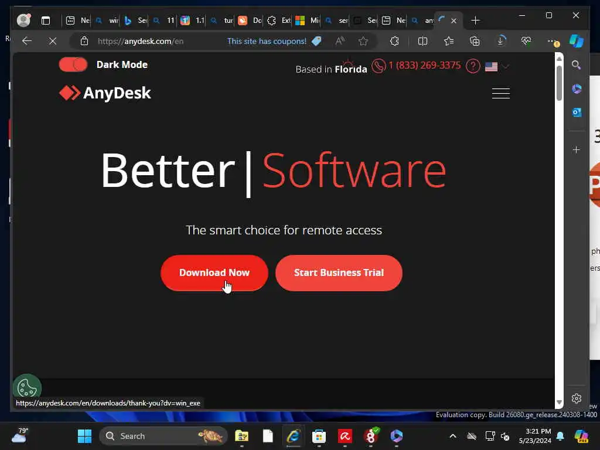600x450 pixels.
Task: Open Browser essentials heart icon
Action: click(x=526, y=40)
